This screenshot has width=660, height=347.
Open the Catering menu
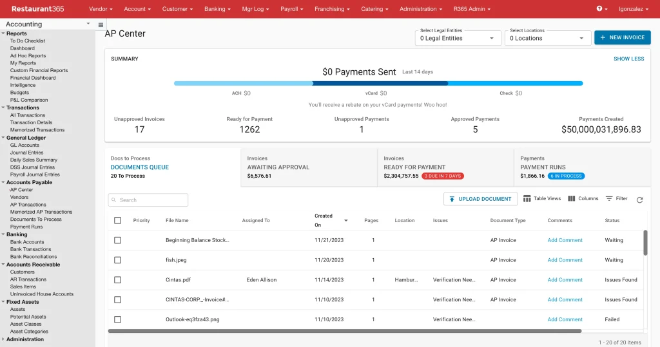tap(374, 9)
